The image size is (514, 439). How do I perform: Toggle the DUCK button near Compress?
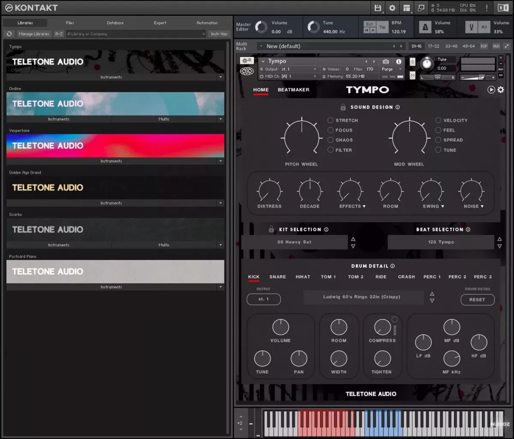tap(394, 320)
